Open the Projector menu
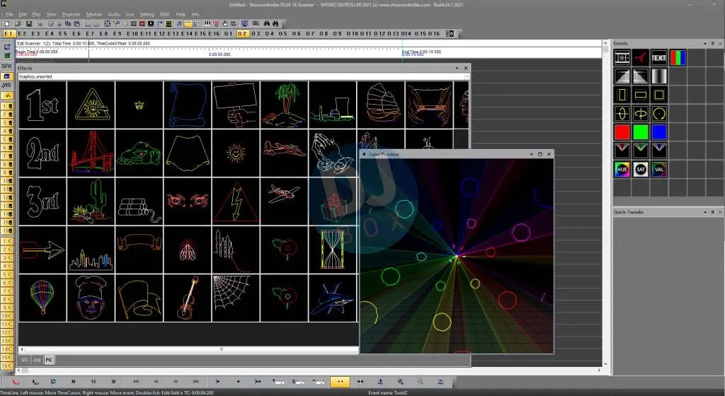Viewport: 725px width, 396px height. (x=71, y=14)
